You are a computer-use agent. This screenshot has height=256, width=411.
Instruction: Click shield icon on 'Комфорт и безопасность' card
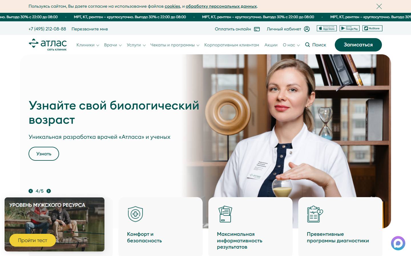[x=135, y=214]
